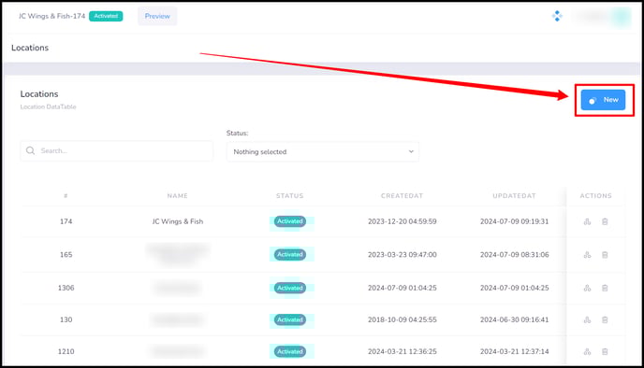Click the hierarchy icon for row 1210
The width and height of the screenshot is (644, 368).
click(587, 351)
